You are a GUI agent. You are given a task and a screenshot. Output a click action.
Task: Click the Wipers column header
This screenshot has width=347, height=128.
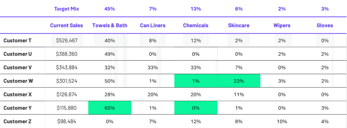[282, 25]
